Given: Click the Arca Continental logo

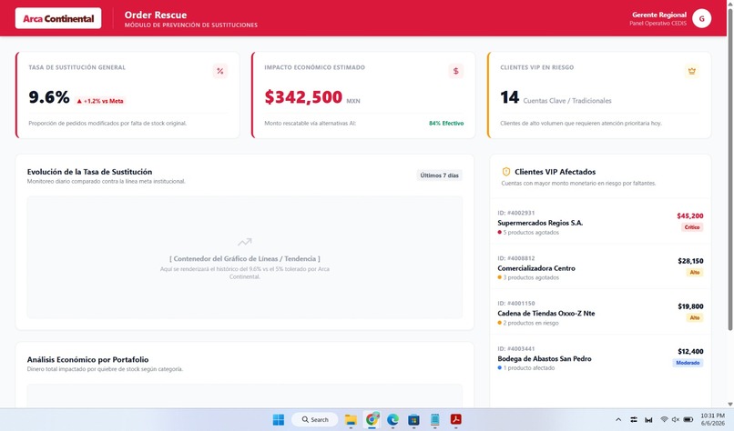Looking at the screenshot, I should coord(58,18).
